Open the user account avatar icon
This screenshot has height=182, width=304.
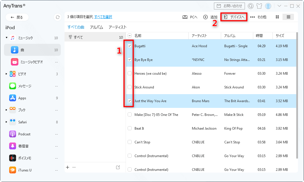(x=268, y=6)
